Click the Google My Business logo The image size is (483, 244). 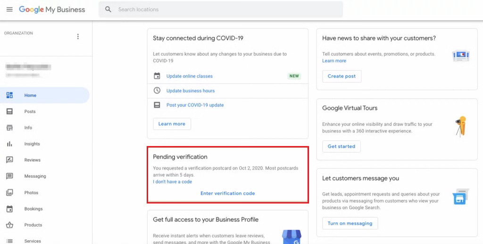52,9
